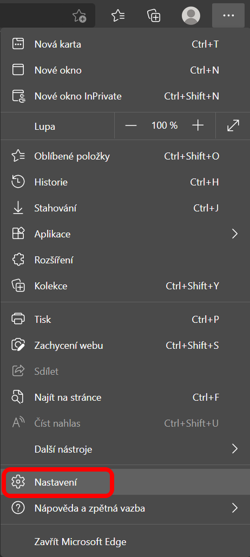Choose Zachycení webu from the menu
The image size is (250, 557).
[x=125, y=345]
